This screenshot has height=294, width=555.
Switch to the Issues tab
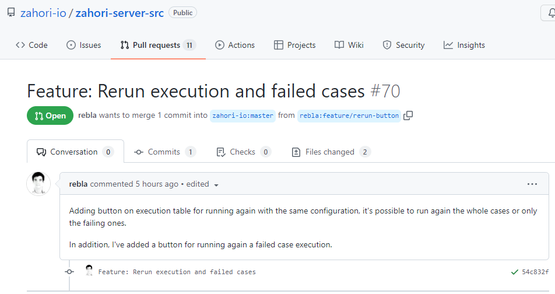84,45
